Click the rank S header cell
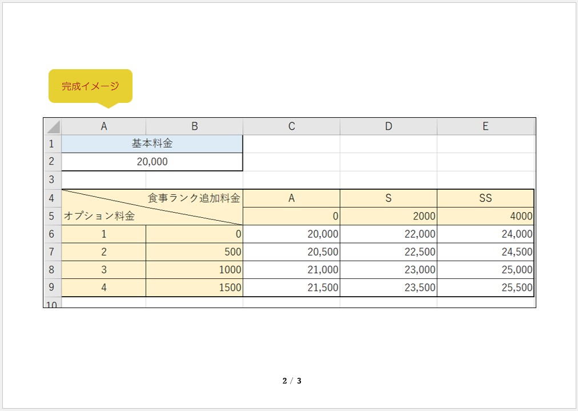This screenshot has height=411, width=578. [388, 198]
